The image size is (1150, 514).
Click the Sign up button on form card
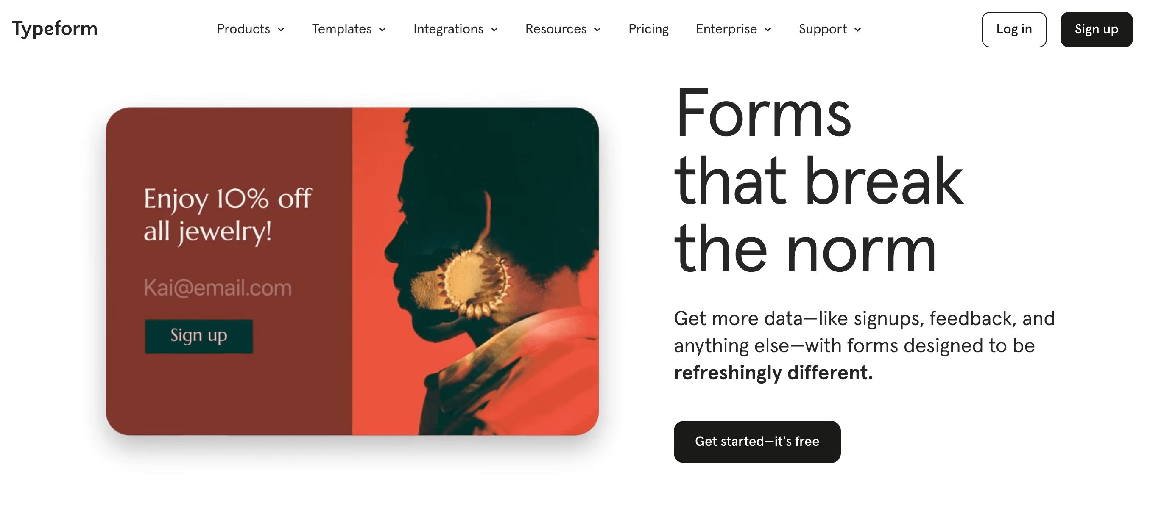tap(199, 334)
